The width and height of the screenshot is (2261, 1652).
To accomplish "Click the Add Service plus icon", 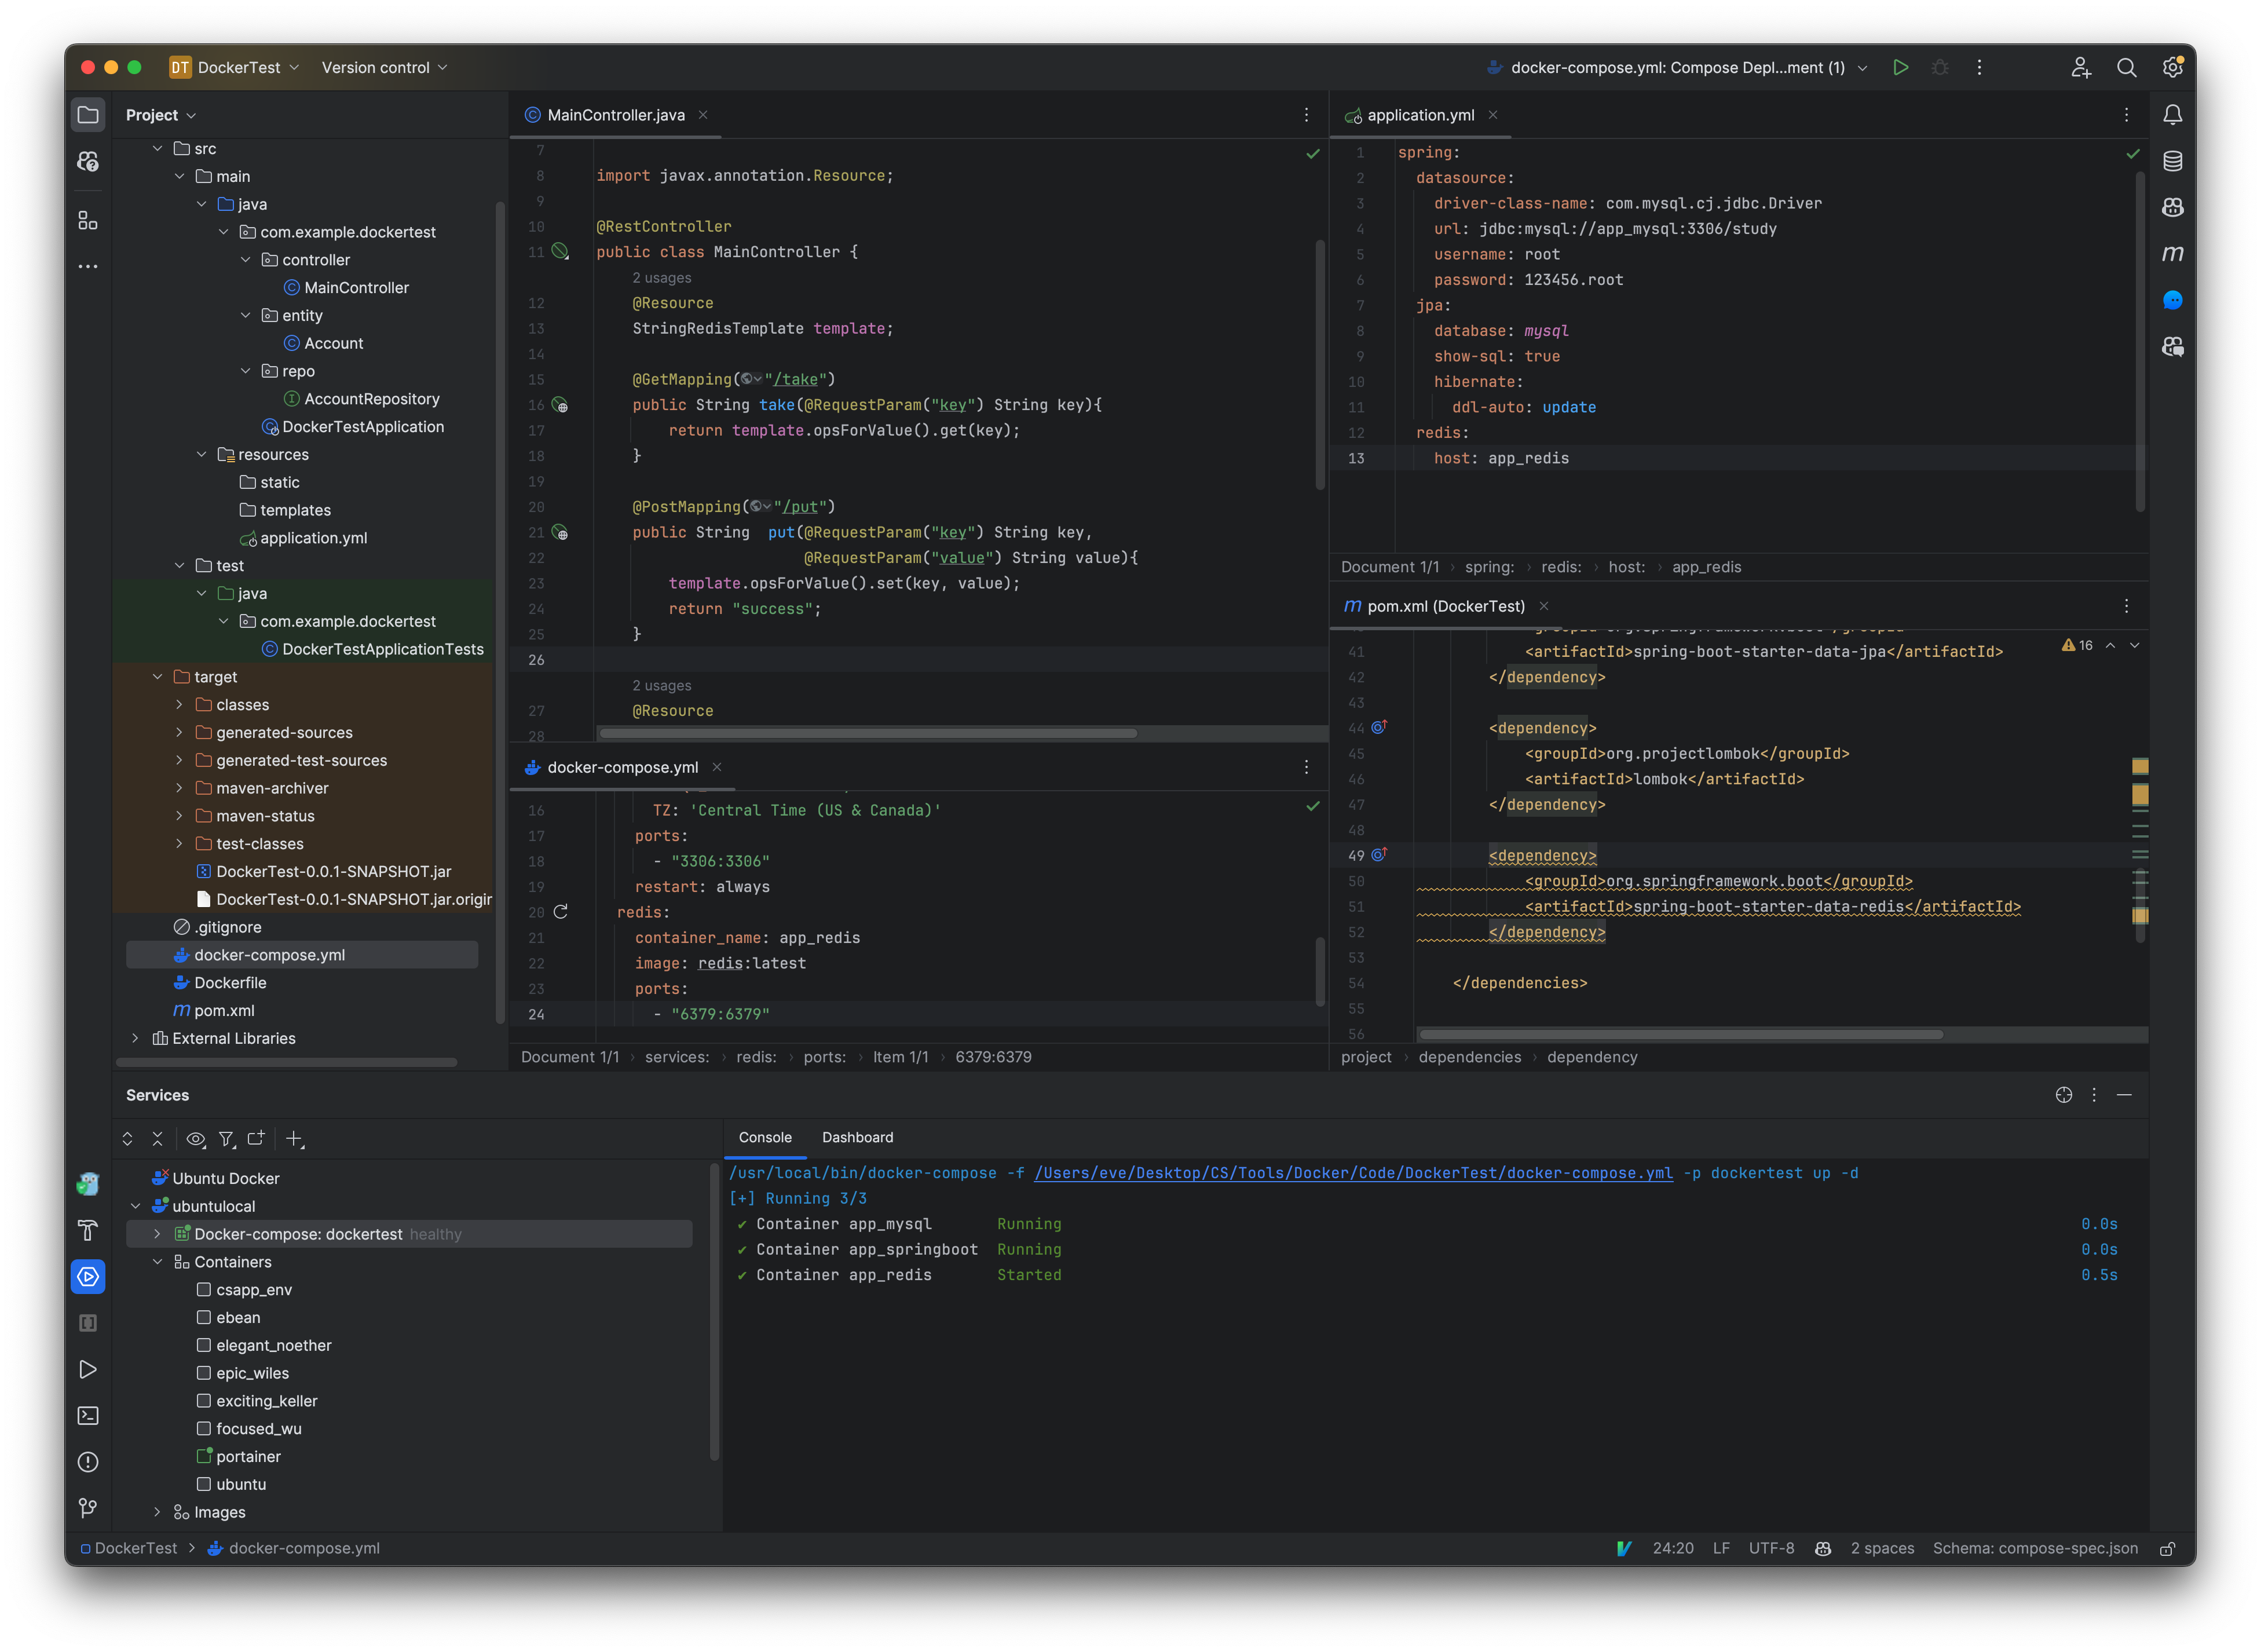I will point(294,1139).
